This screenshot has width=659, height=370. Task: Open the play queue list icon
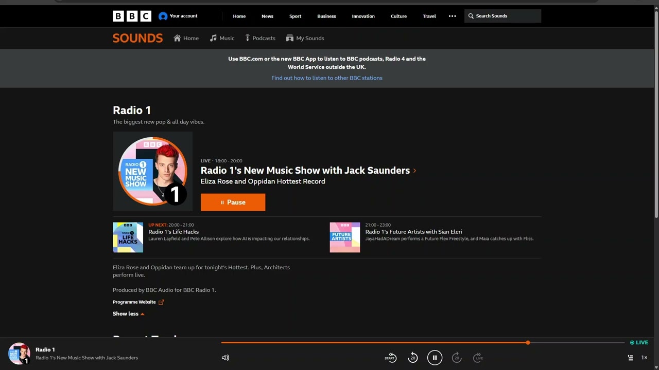(630, 358)
